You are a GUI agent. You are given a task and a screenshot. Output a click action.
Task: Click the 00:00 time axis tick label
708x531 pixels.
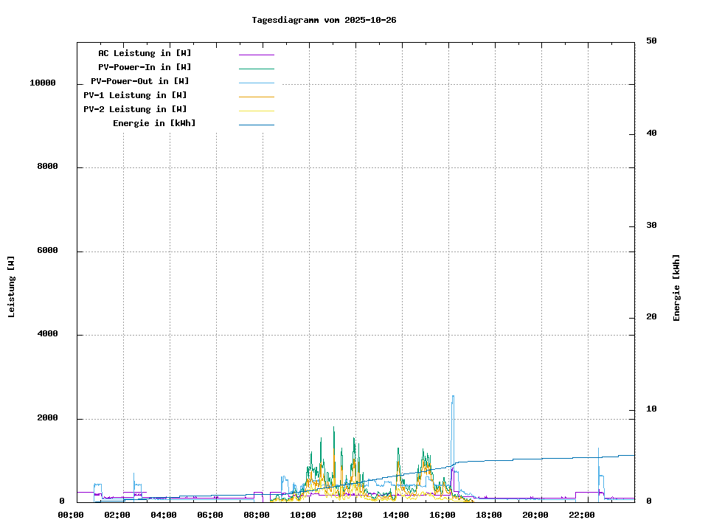point(71,515)
